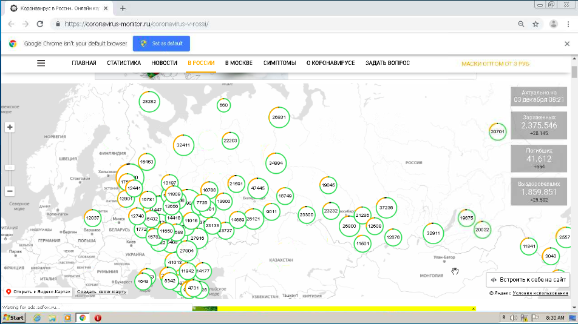Open a new browser tab
578x324 pixels.
tap(123, 8)
